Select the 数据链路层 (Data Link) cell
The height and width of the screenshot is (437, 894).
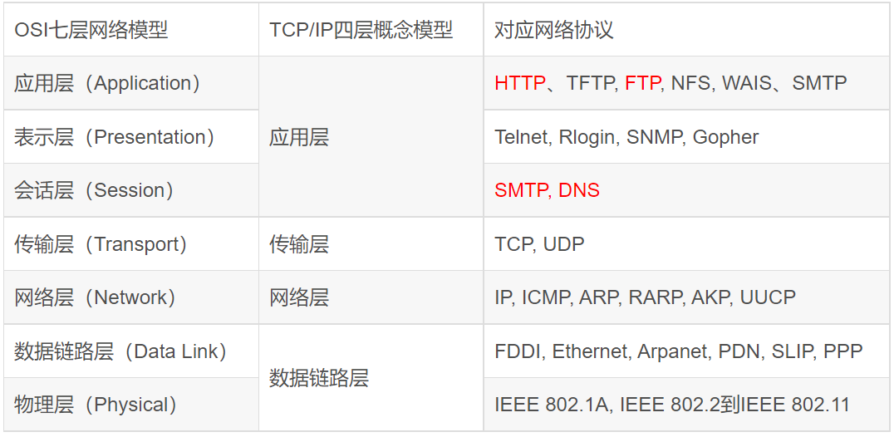131,351
